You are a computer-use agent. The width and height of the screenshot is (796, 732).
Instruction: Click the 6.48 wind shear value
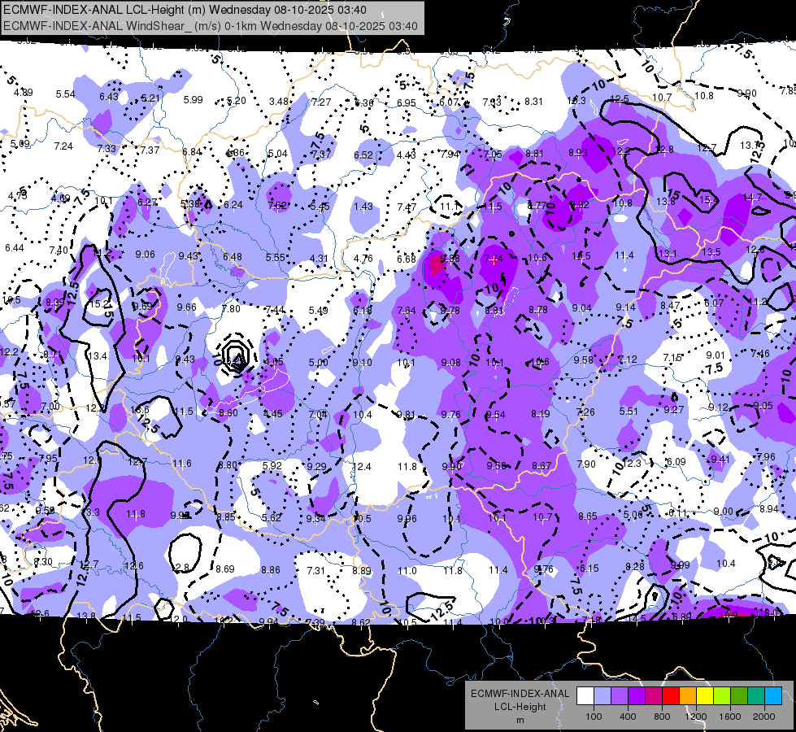pyautogui.click(x=233, y=257)
